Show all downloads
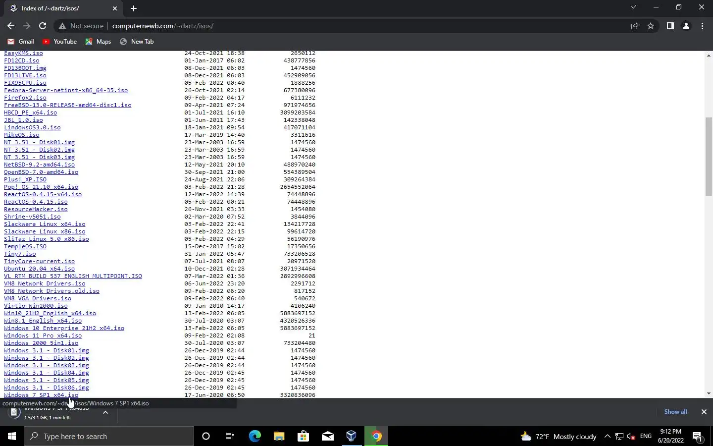The width and height of the screenshot is (713, 446). [675, 412]
